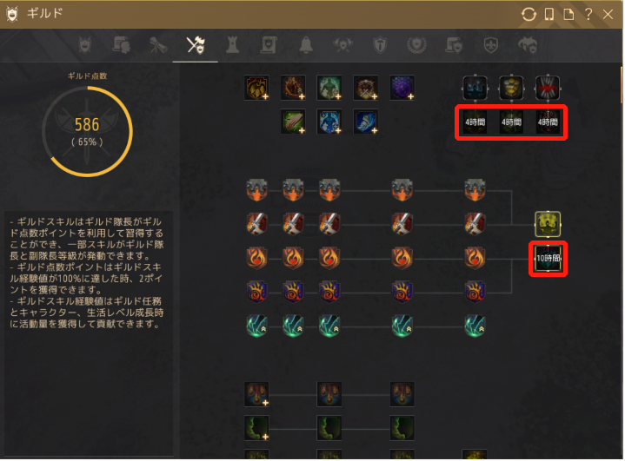Viewport: 625px width, 461px height.
Task: Open the bell notification tab
Action: [306, 45]
